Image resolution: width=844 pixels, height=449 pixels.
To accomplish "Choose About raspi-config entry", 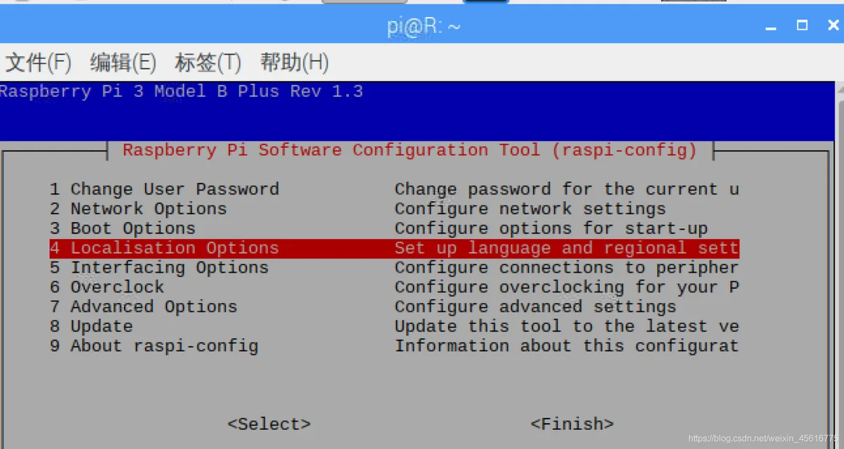I will pos(394,346).
